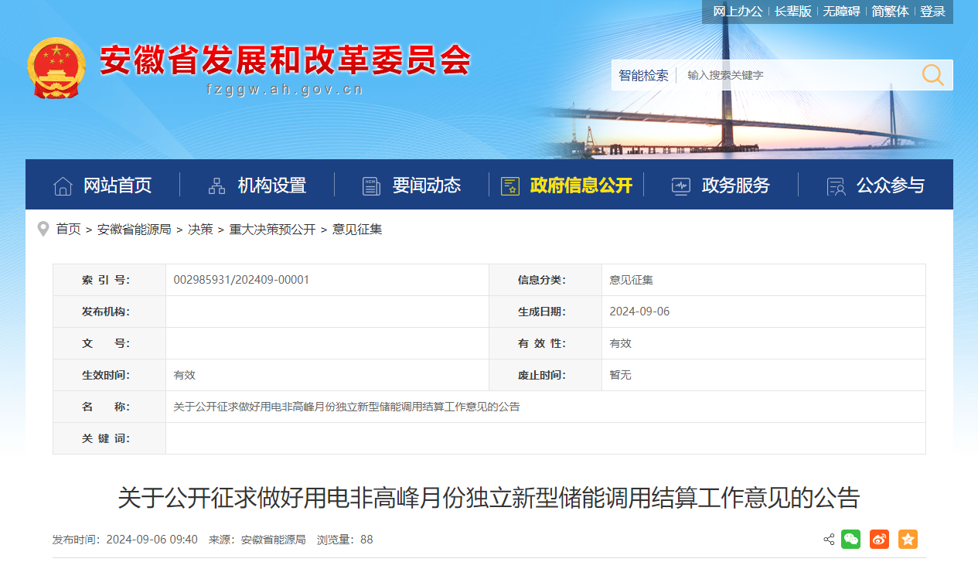Click the 首页 breadcrumb link
The width and height of the screenshot is (978, 579).
click(68, 230)
